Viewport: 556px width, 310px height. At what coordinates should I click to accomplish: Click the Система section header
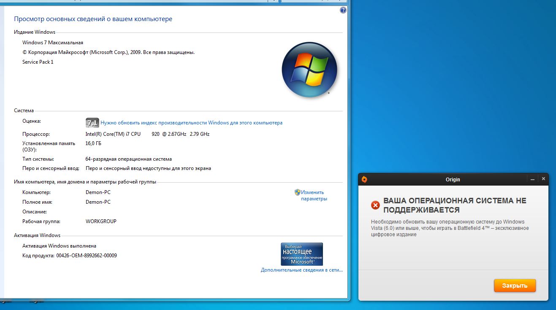pyautogui.click(x=24, y=111)
